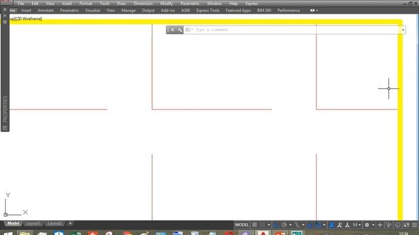
Task: Switch to the Output ribbon tab
Action: (148, 10)
